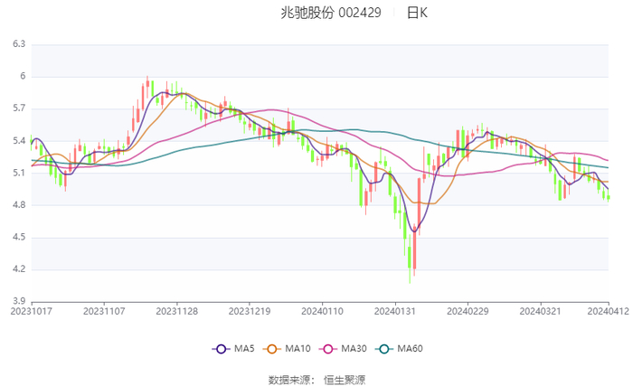This screenshot has width=633, height=386.
Task: Toggle the MA30 legend text label
Action: [x=354, y=349]
